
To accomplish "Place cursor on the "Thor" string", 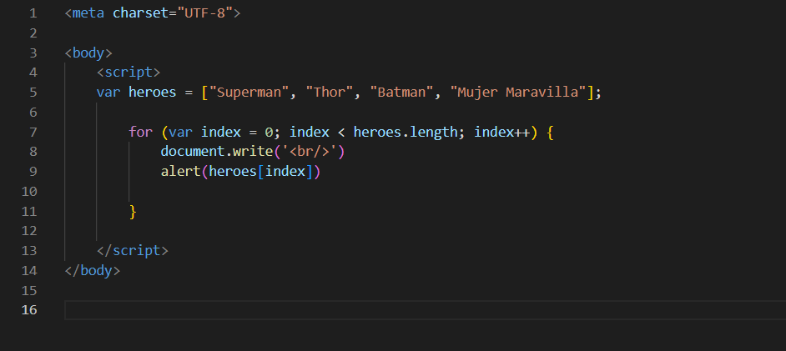I will (330, 93).
